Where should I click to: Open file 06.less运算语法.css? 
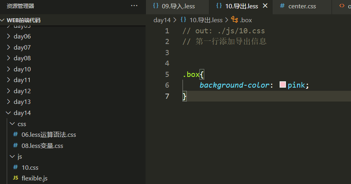pyautogui.click(x=49, y=134)
